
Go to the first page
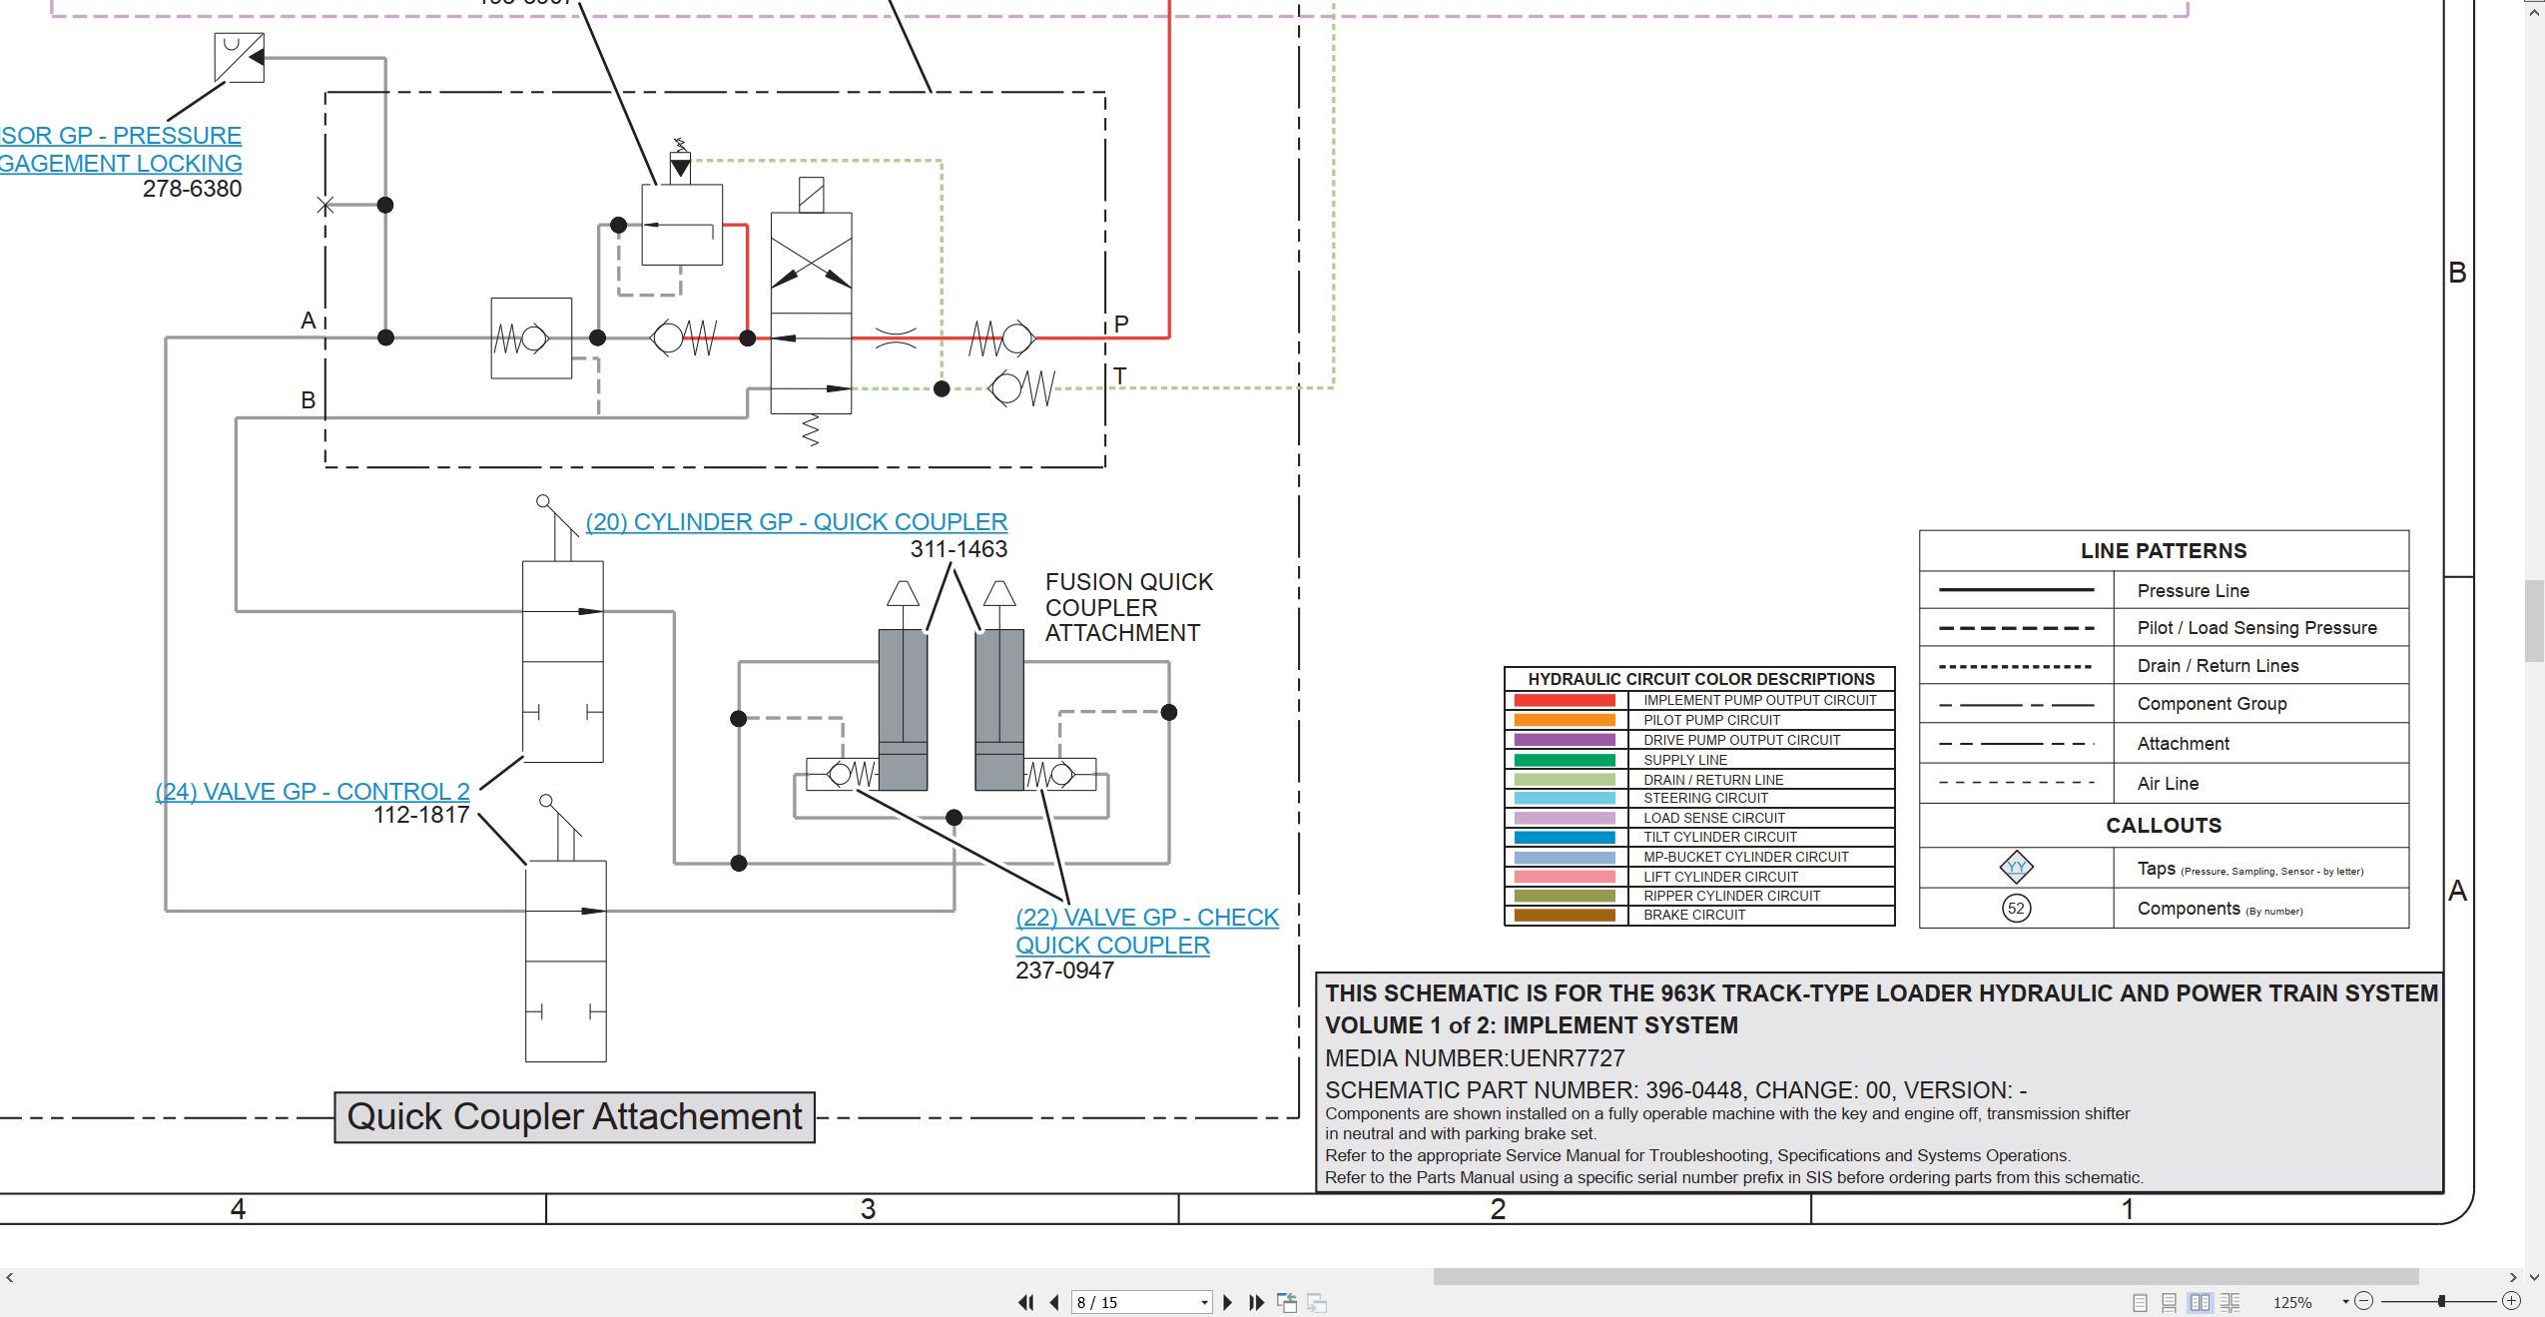pyautogui.click(x=1025, y=1302)
